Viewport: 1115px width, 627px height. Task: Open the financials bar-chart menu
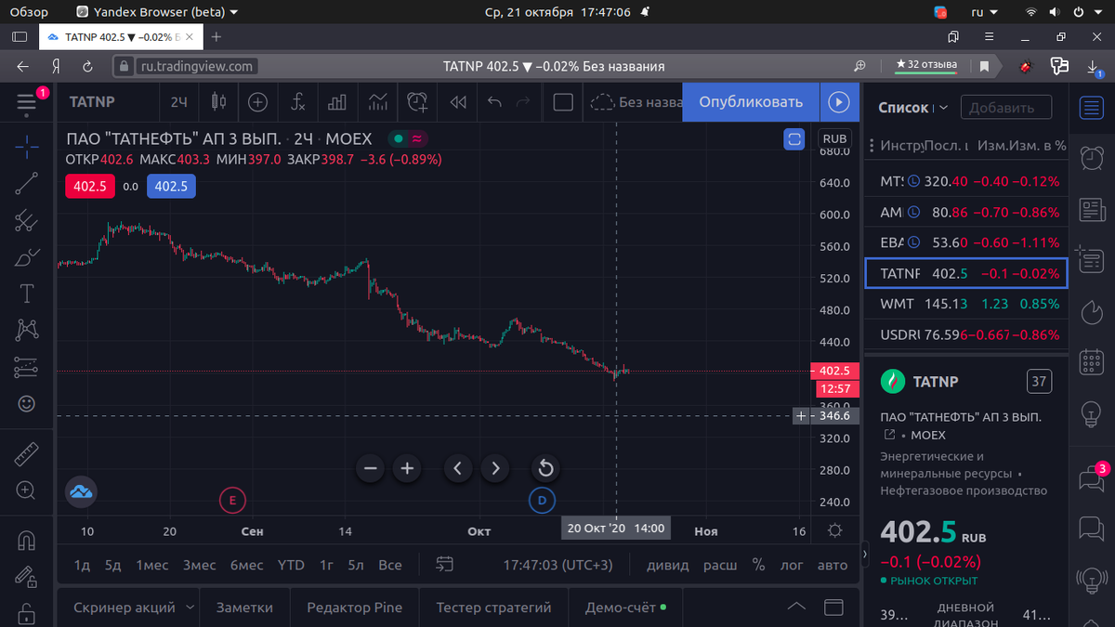(x=337, y=101)
